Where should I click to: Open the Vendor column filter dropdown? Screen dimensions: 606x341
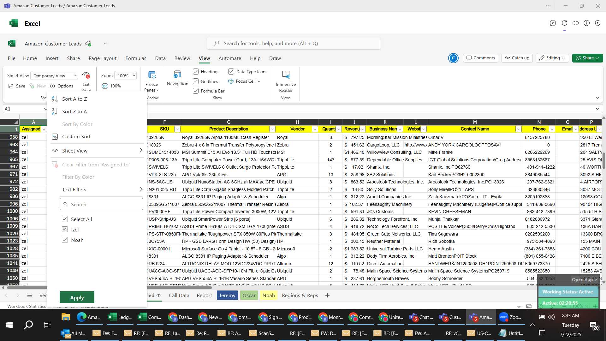tap(315, 129)
